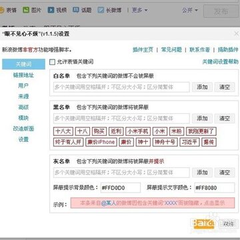This screenshot has height=240, width=240.
Task: Click the 发布 publish button
Action: [x=221, y=11]
